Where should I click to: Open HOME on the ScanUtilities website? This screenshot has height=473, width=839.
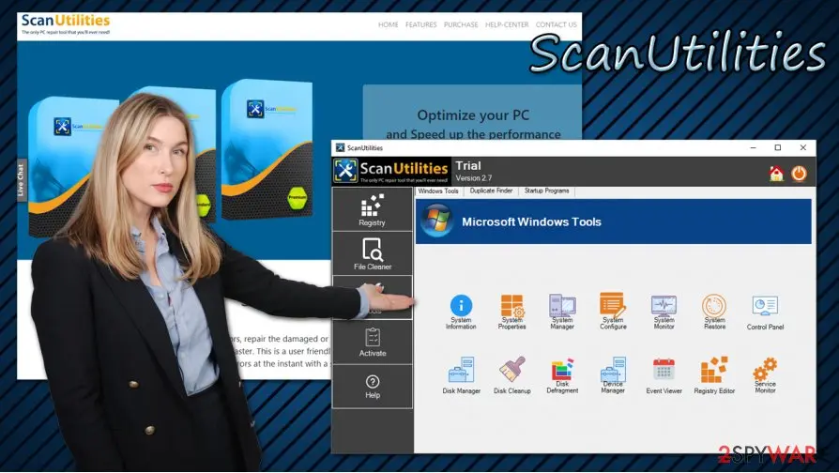pyautogui.click(x=388, y=24)
